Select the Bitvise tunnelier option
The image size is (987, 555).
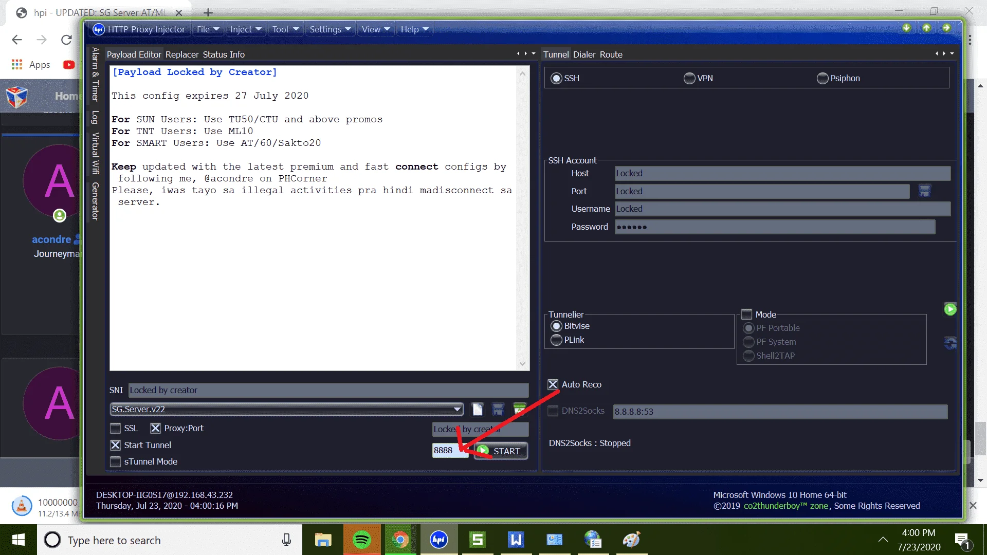(x=556, y=326)
